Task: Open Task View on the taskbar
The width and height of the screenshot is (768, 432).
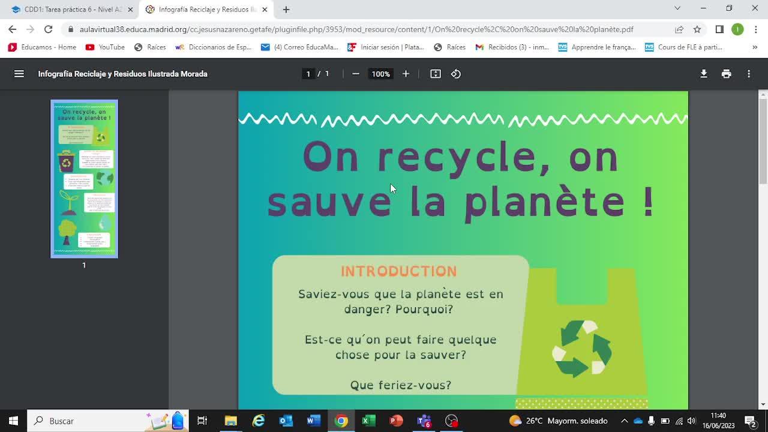Action: pyautogui.click(x=202, y=421)
